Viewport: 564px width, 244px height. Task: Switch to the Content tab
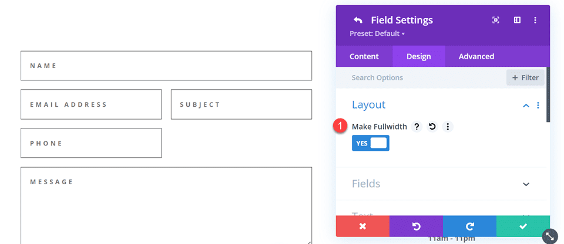click(364, 56)
